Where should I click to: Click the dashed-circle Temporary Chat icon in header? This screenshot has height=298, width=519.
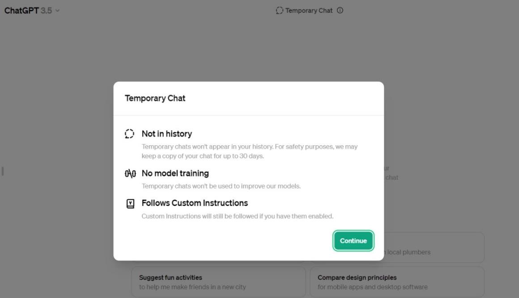tap(280, 11)
